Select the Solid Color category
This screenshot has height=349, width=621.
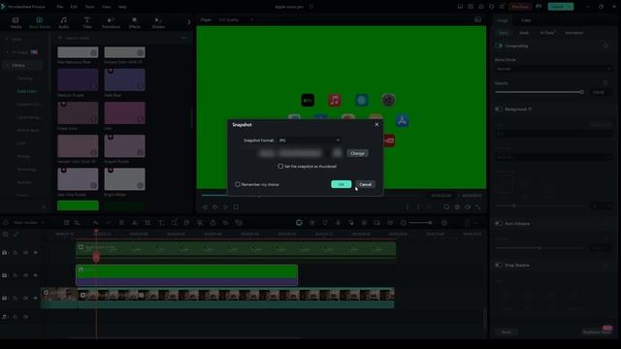[x=26, y=91]
